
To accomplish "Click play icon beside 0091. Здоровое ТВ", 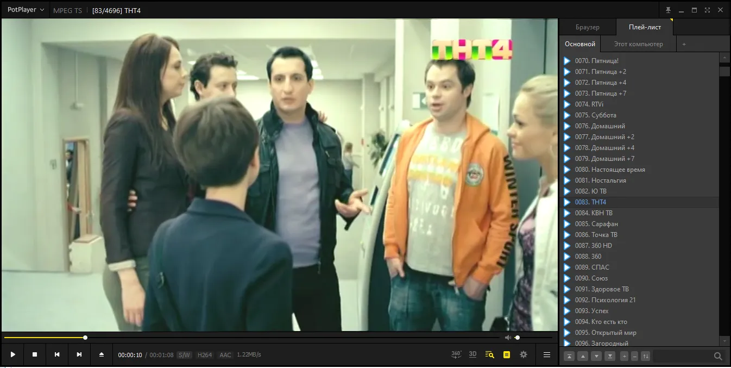I will 567,289.
